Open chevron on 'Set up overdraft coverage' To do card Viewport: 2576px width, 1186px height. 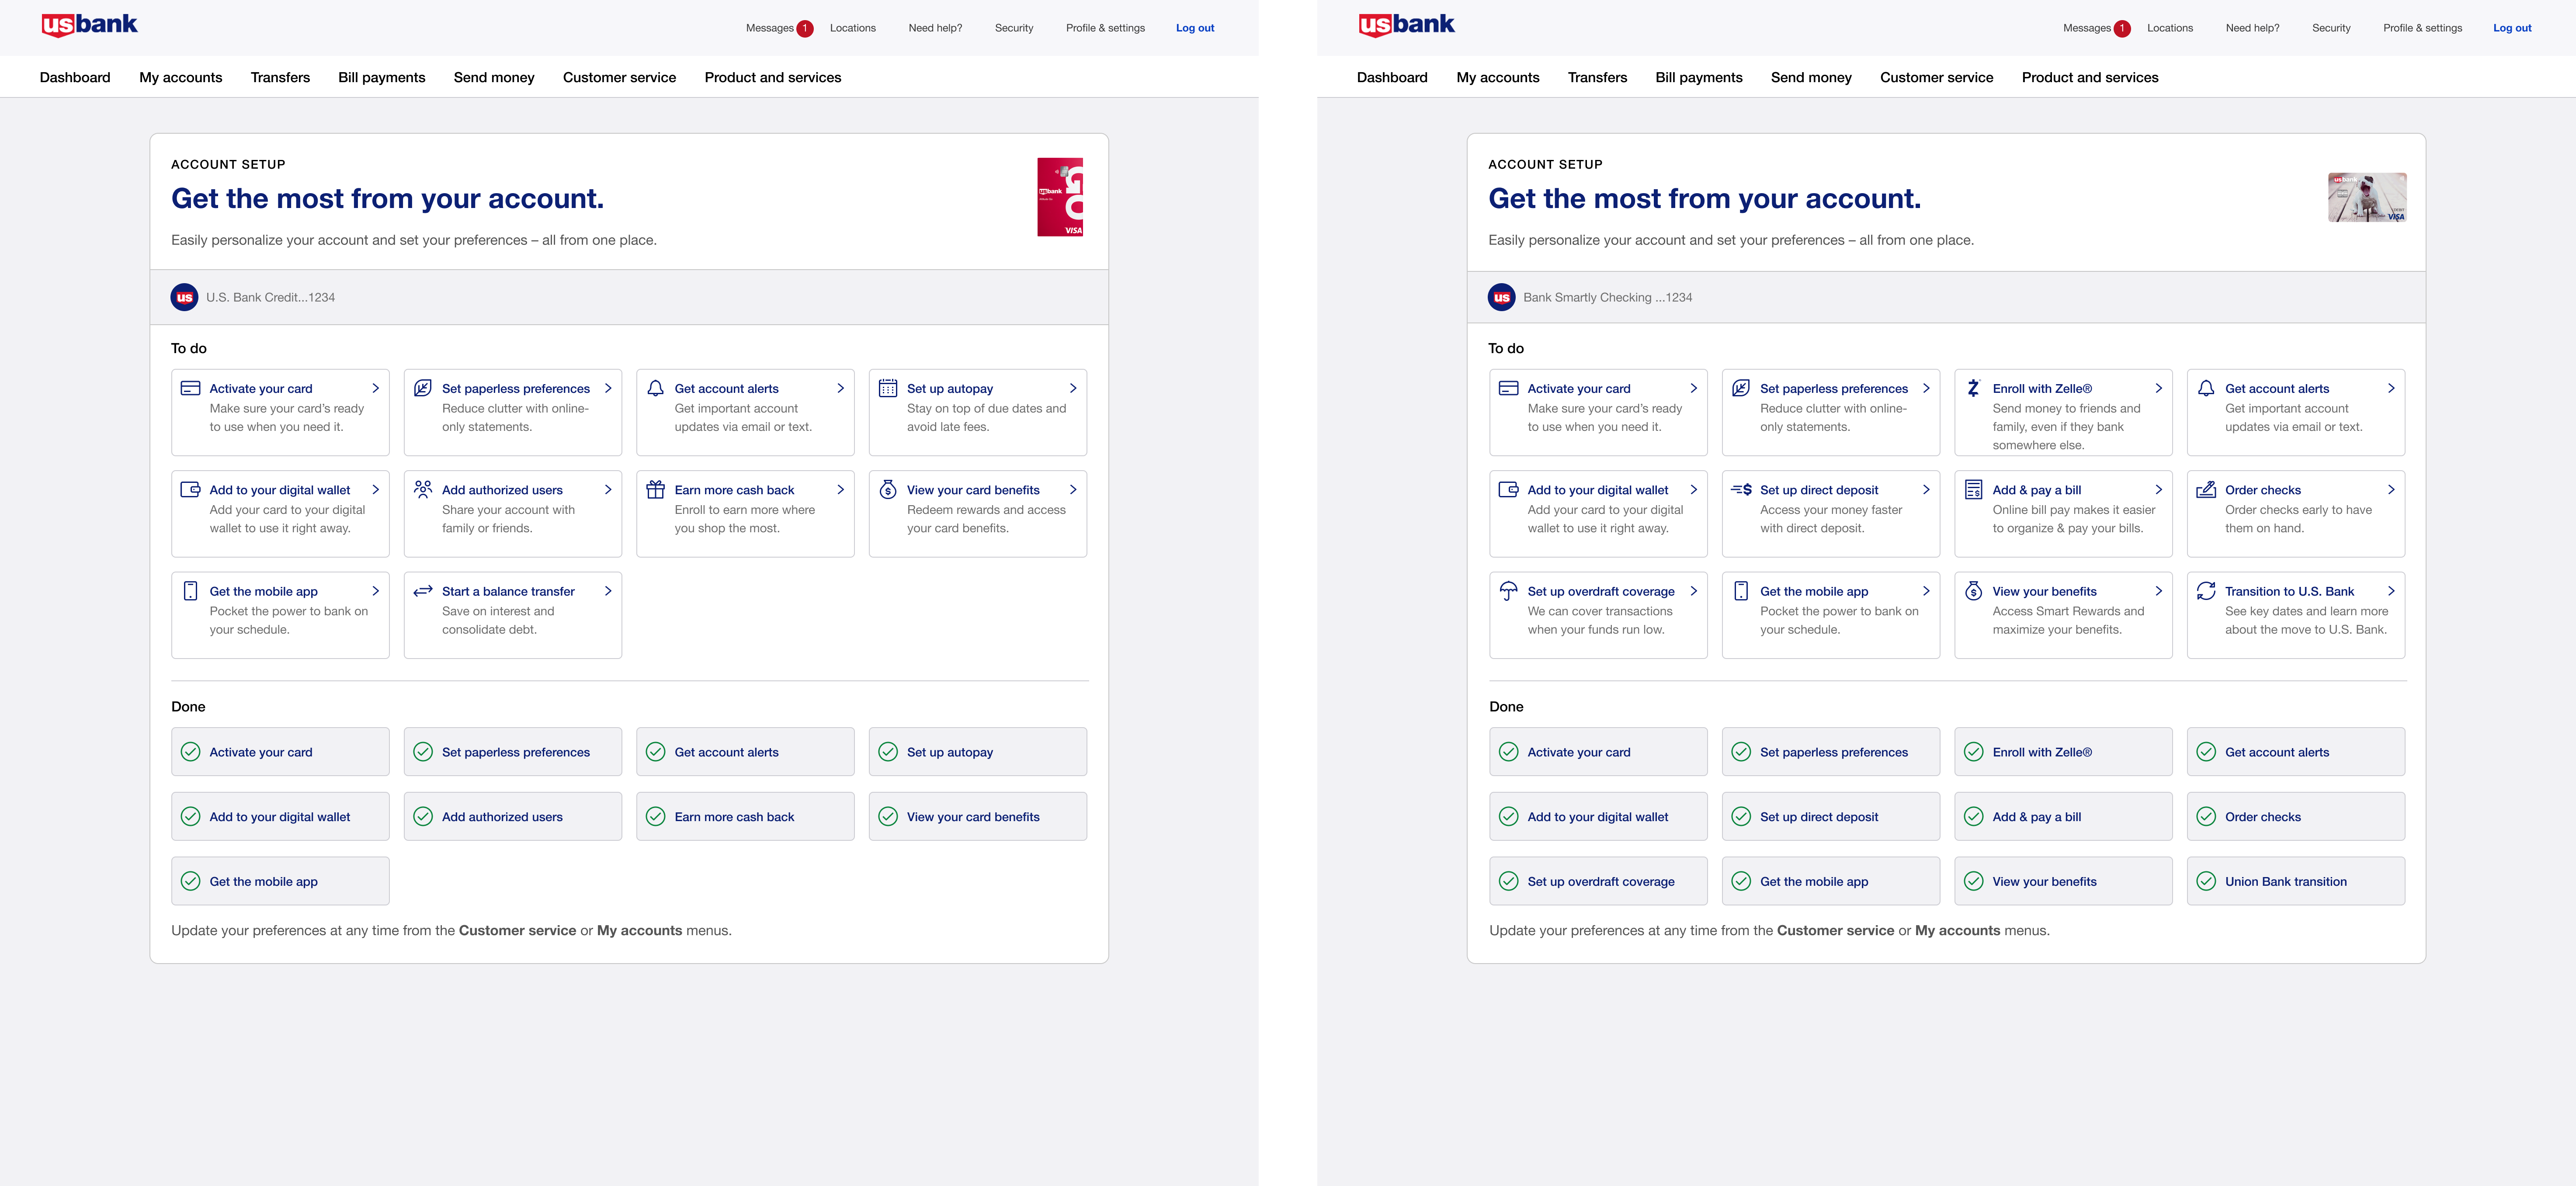pyautogui.click(x=1694, y=591)
